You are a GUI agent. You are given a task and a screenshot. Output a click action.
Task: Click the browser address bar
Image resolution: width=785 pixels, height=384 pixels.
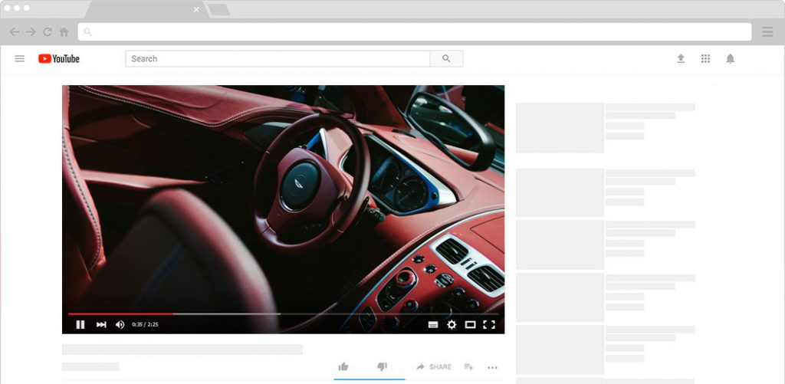point(415,32)
